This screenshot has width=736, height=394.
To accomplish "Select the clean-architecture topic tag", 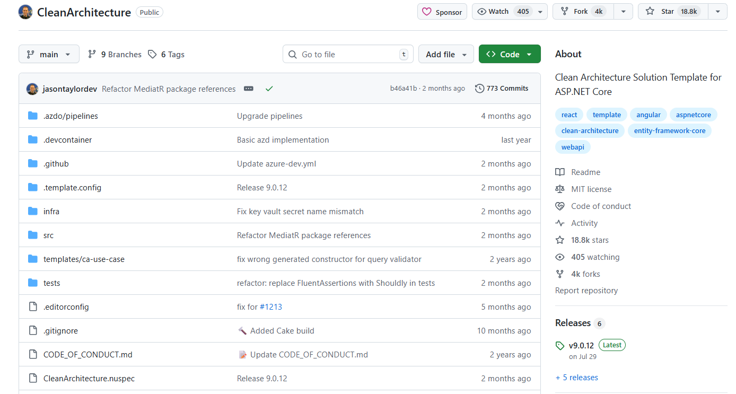I will click(x=590, y=130).
